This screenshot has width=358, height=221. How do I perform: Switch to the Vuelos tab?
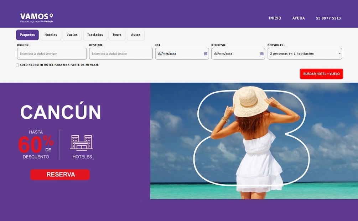click(x=72, y=35)
